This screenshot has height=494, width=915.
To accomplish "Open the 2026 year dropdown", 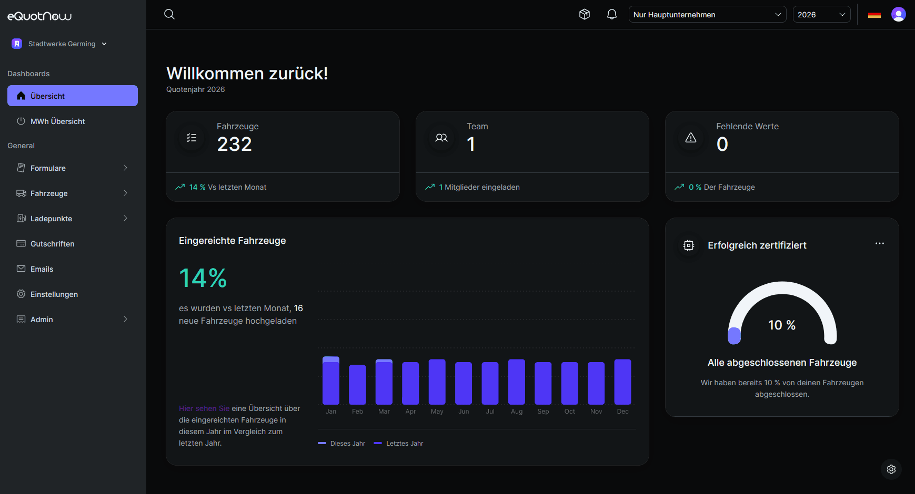I will pos(821,14).
